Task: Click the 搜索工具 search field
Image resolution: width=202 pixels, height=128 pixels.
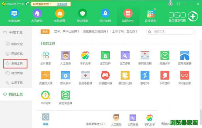Action: [x=170, y=32]
